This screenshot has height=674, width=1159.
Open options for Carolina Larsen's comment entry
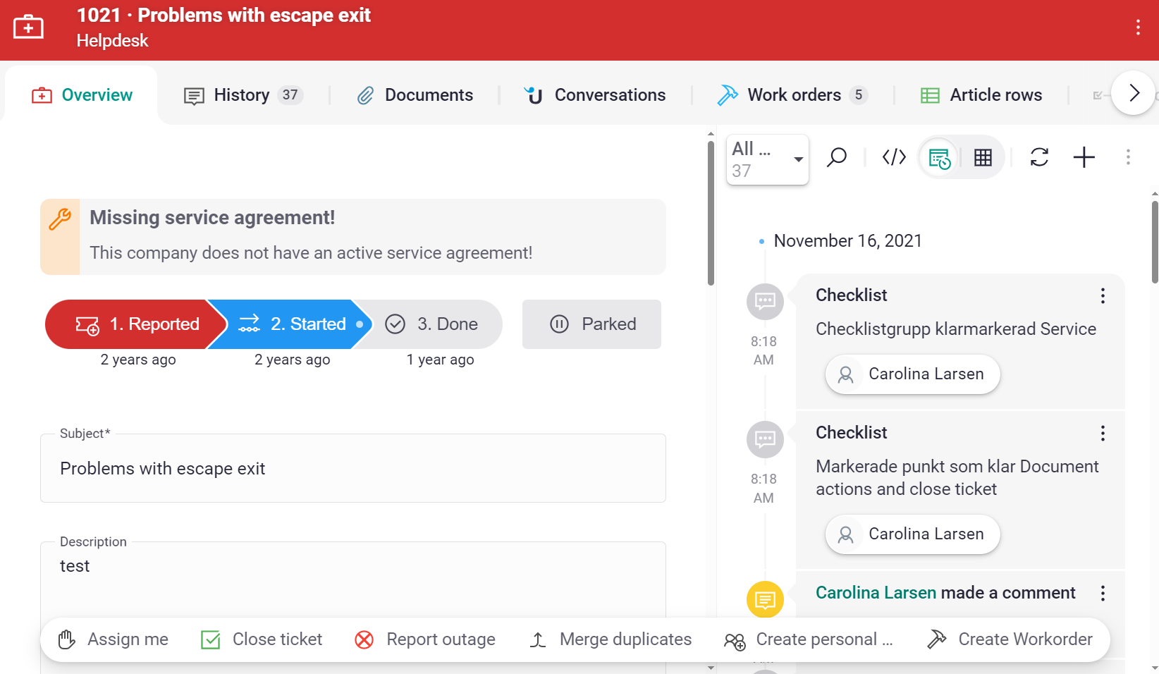click(x=1103, y=594)
